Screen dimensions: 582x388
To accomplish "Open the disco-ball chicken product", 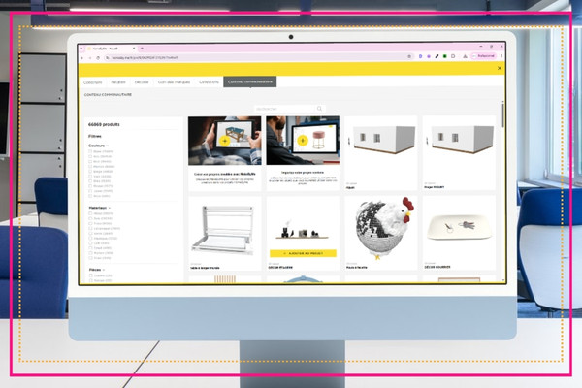I will (381, 233).
